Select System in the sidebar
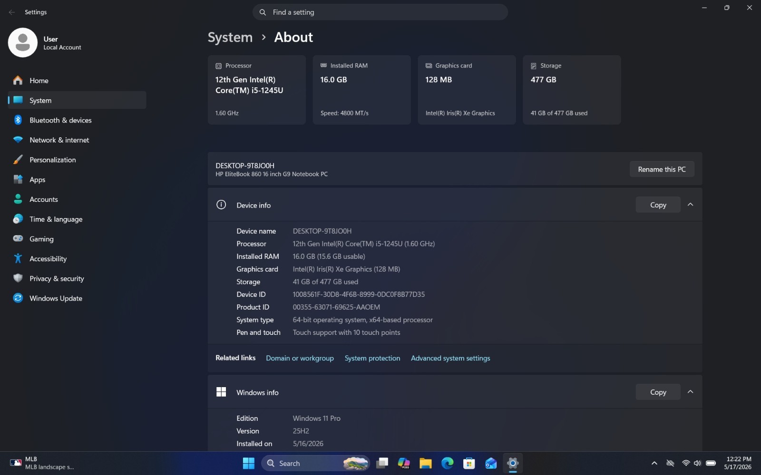The height and width of the screenshot is (475, 761). [x=77, y=100]
